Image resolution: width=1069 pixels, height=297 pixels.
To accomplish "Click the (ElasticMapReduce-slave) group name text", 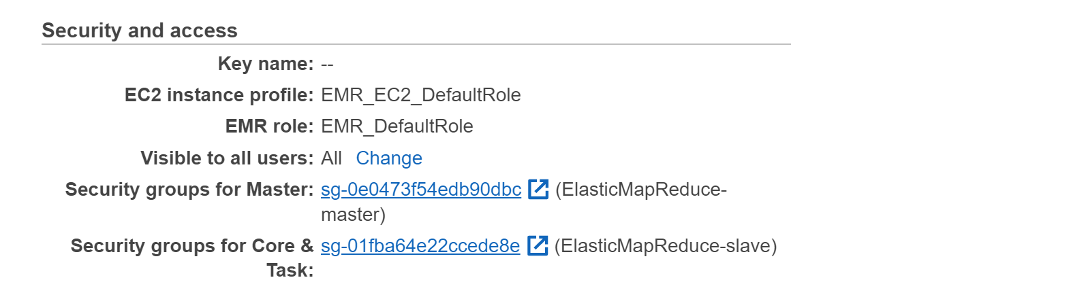I will (x=665, y=246).
